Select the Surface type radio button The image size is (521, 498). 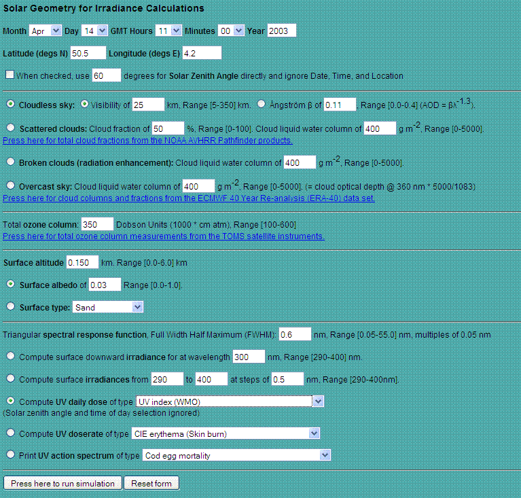(x=10, y=307)
